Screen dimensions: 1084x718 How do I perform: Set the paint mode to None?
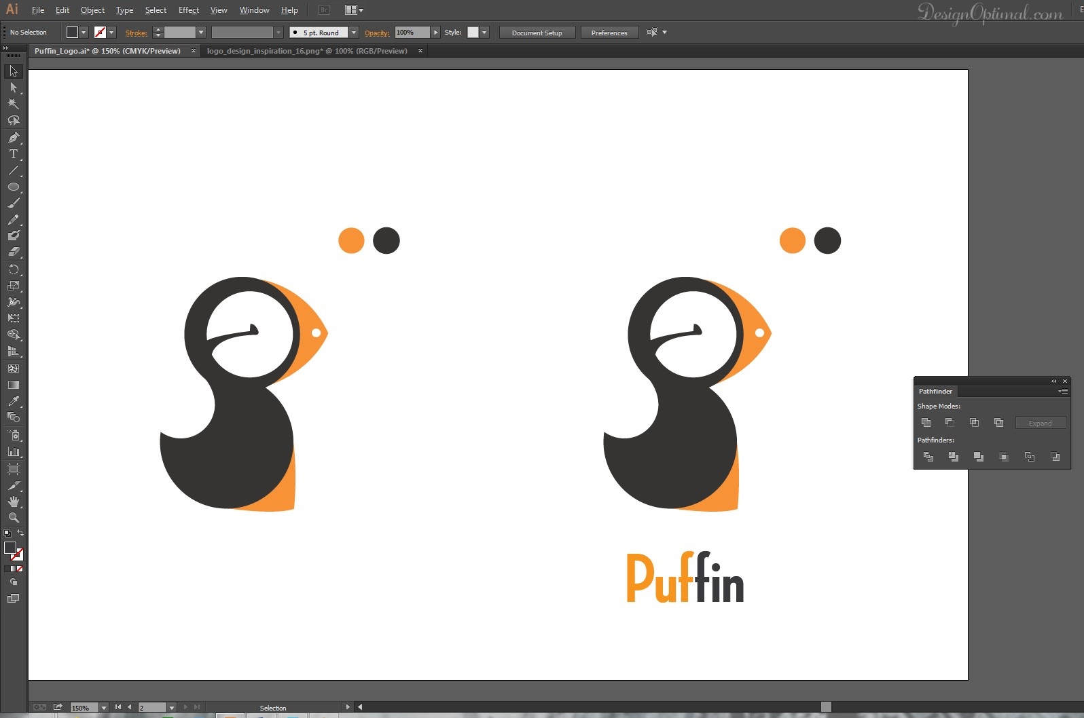(x=20, y=569)
